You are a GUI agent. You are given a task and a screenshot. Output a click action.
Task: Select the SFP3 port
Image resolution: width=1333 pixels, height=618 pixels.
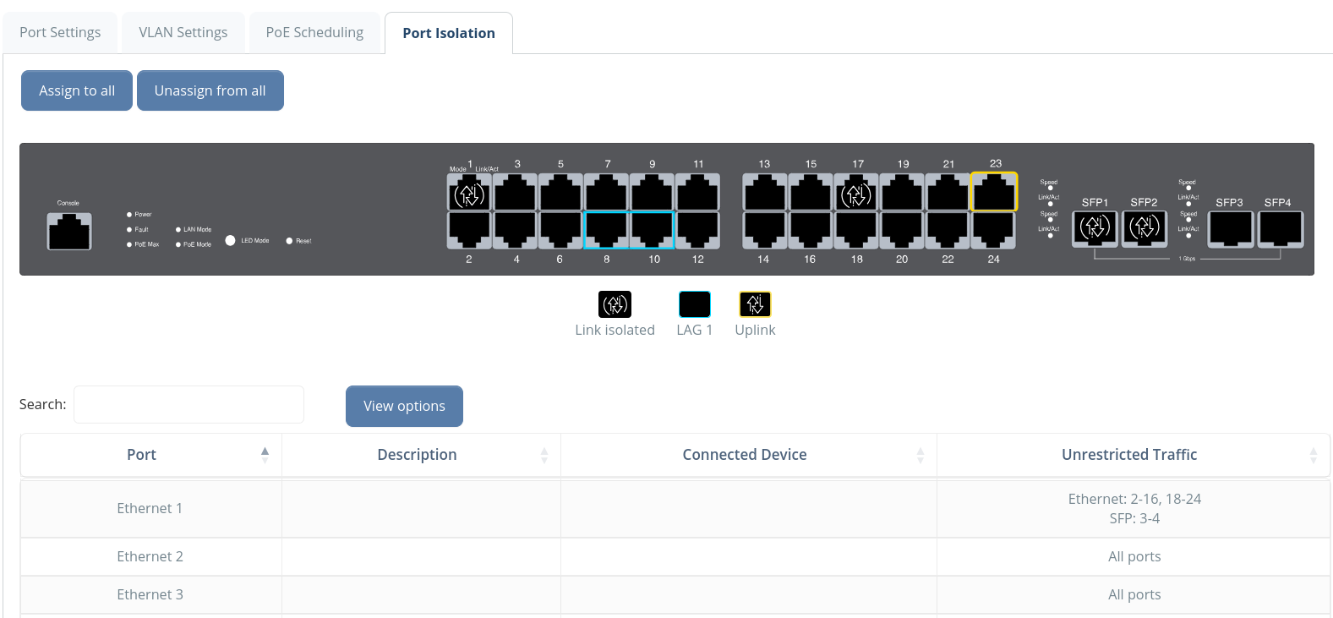pos(1230,228)
